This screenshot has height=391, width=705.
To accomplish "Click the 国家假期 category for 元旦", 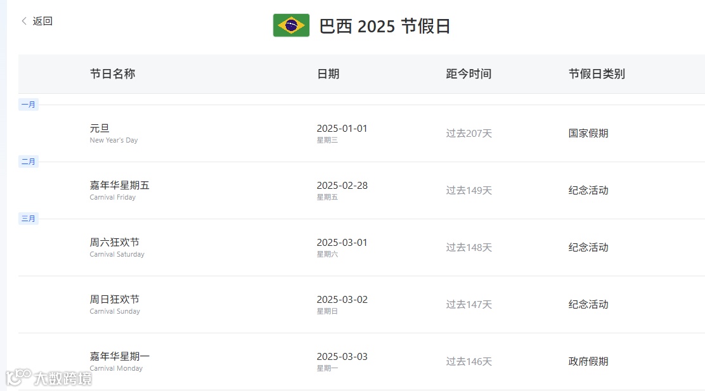I will [x=588, y=134].
